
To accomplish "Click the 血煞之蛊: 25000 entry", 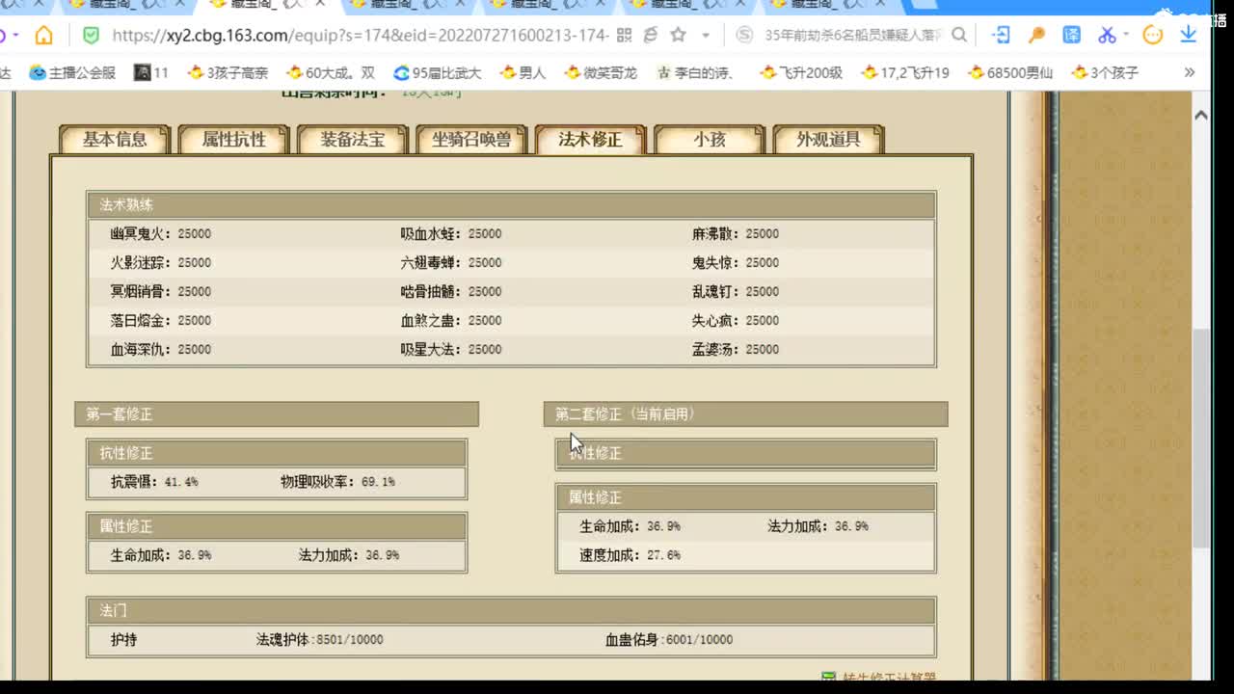I will click(x=451, y=321).
